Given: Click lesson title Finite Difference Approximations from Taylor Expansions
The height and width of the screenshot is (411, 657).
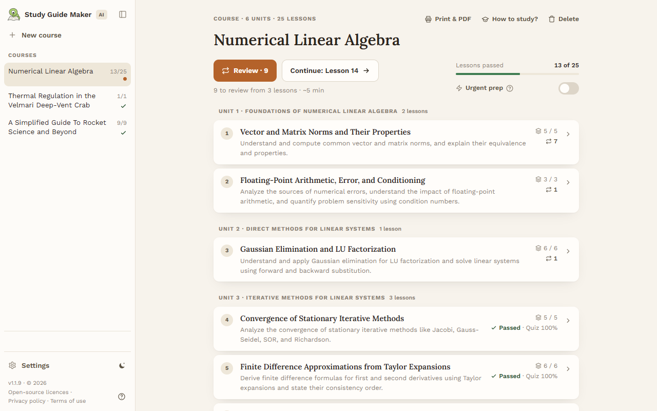Looking at the screenshot, I should (345, 367).
